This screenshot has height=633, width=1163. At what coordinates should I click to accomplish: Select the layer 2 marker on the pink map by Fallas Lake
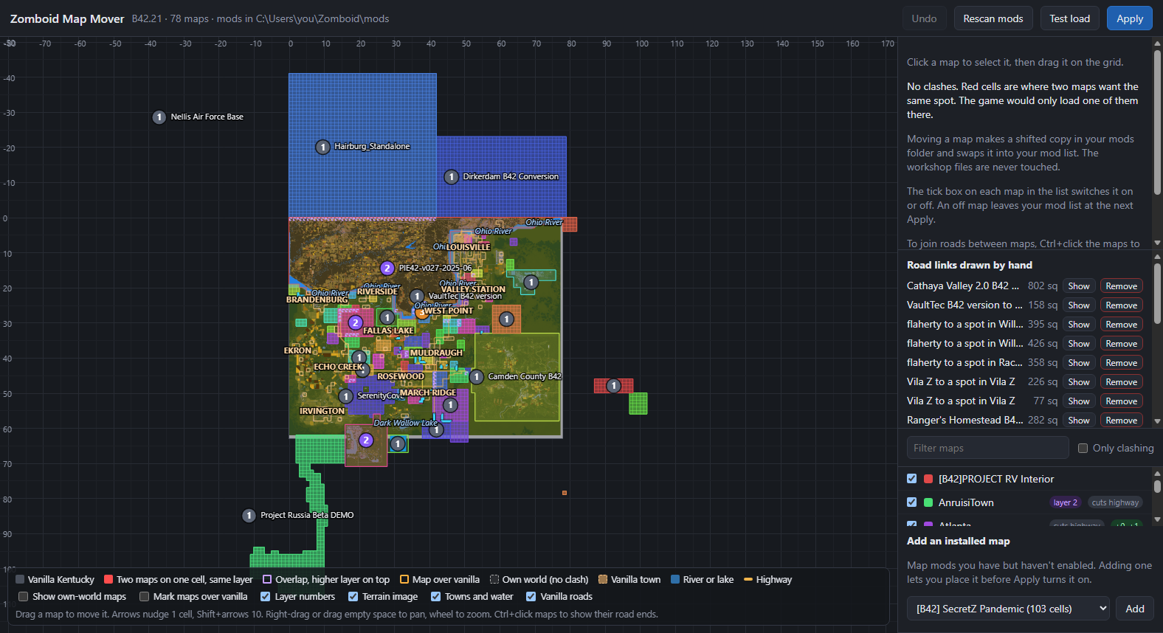355,322
